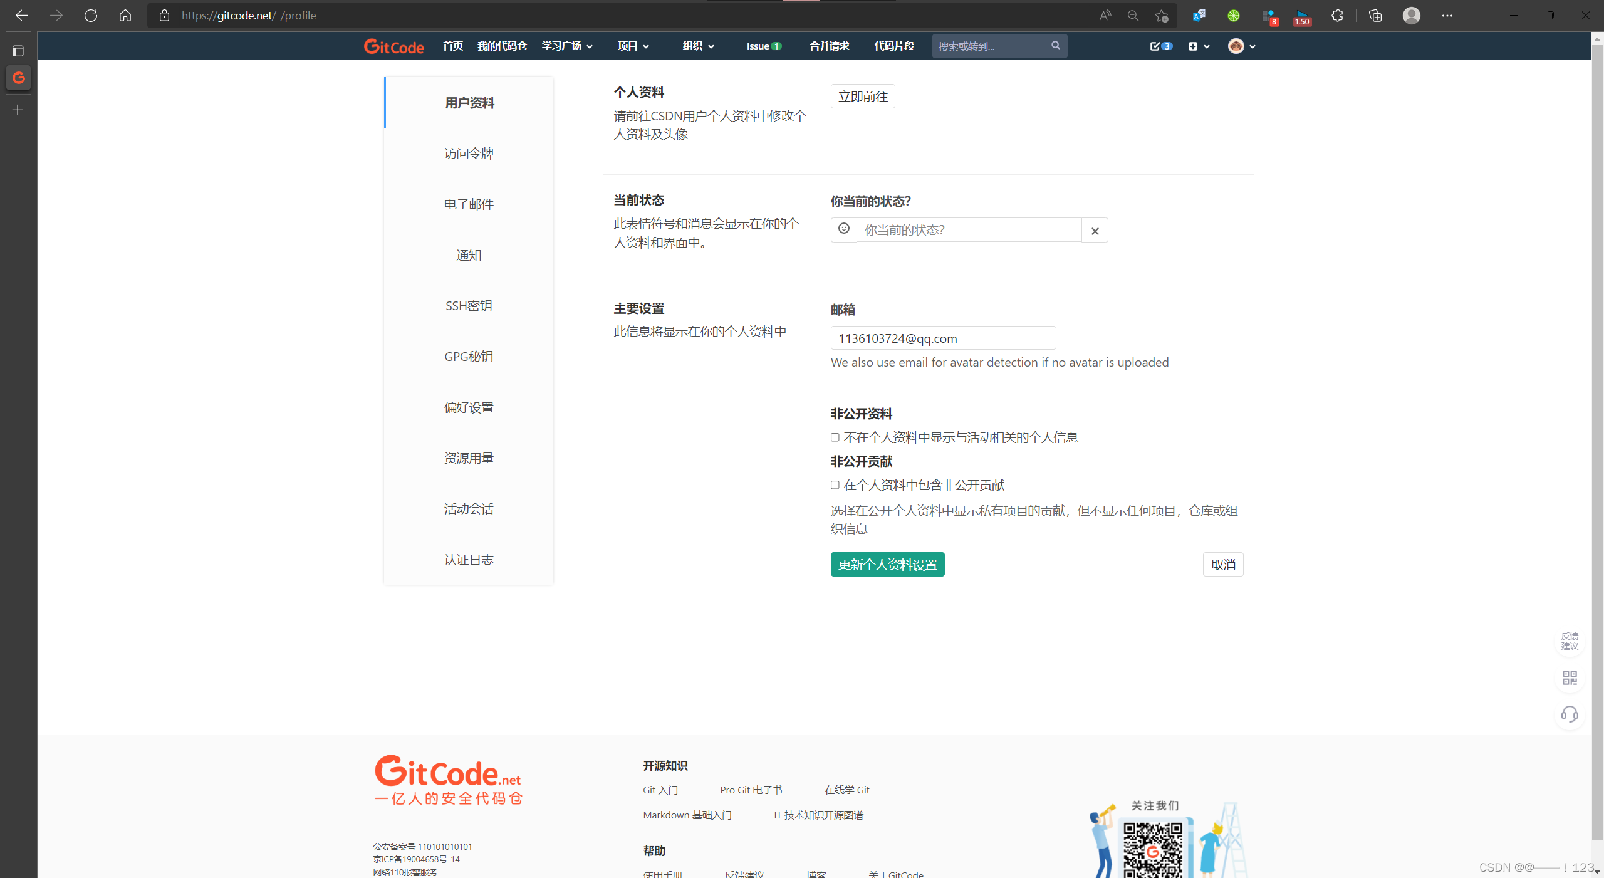The width and height of the screenshot is (1604, 878).
Task: Open the emoji picker beside the status field
Action: point(843,229)
